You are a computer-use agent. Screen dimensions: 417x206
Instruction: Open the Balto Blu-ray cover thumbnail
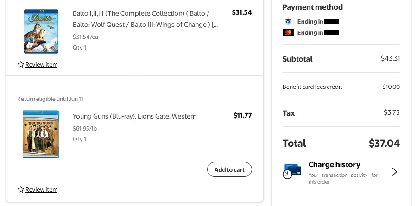coord(41,31)
